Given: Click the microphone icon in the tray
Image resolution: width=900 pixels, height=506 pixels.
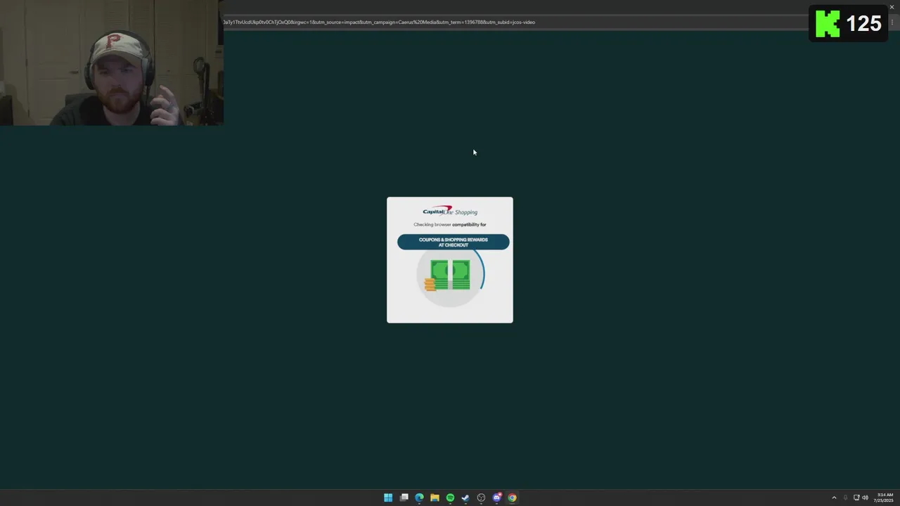Looking at the screenshot, I should [845, 498].
